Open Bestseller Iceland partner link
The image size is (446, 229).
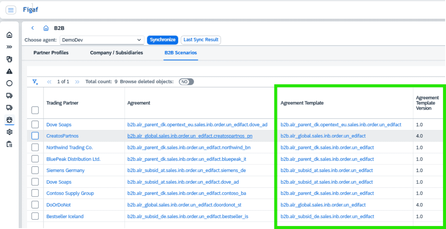(x=65, y=216)
